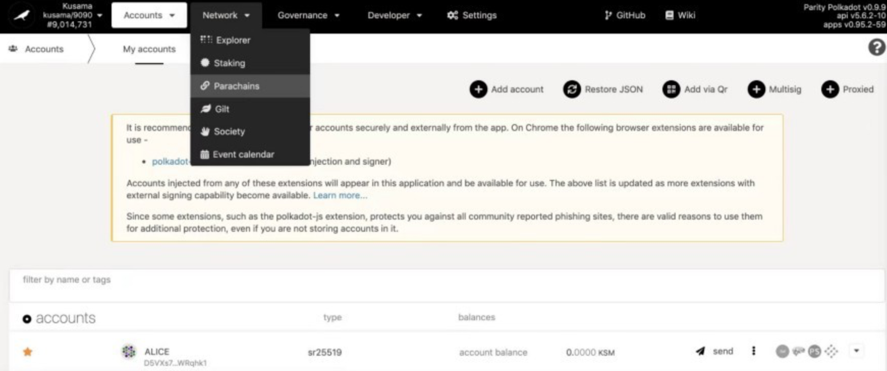Open the Accounts top menu

[149, 15]
